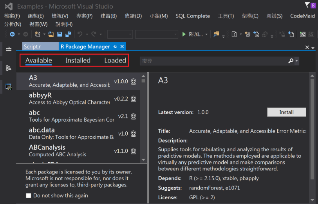Click the green Start play icon
The height and width of the screenshot is (204, 318).
click(x=184, y=34)
